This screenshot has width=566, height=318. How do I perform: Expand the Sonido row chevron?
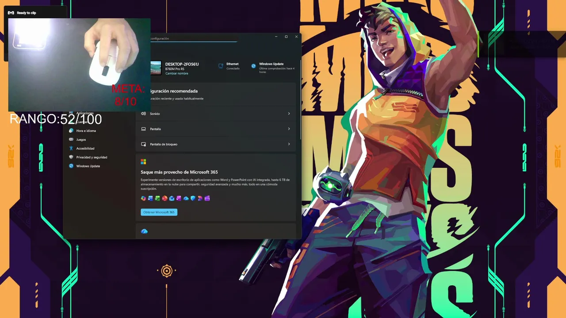coord(289,114)
